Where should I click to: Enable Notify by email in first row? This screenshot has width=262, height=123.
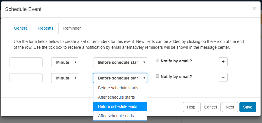(158, 61)
